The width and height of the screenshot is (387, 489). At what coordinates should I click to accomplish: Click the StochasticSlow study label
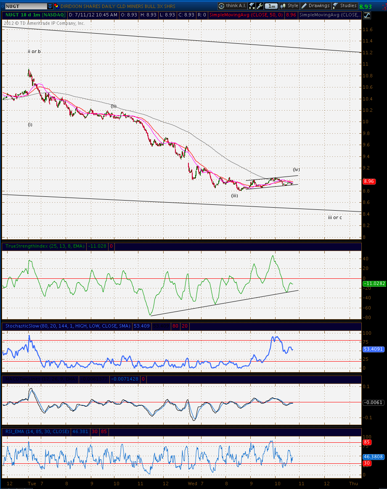(68, 326)
